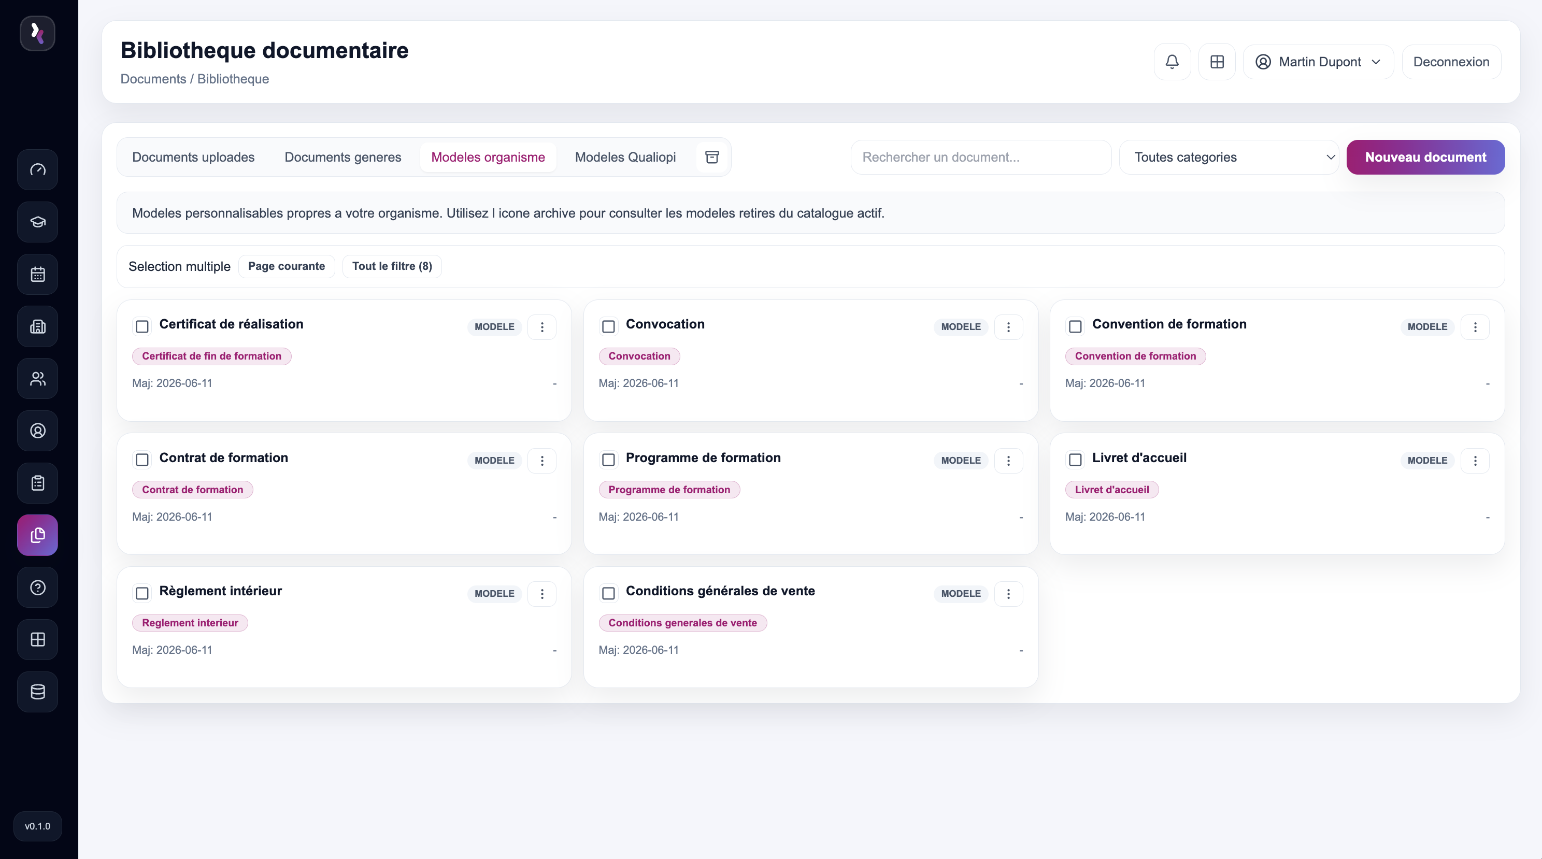Open the graduation cap training section
1542x859 pixels.
[x=38, y=222]
